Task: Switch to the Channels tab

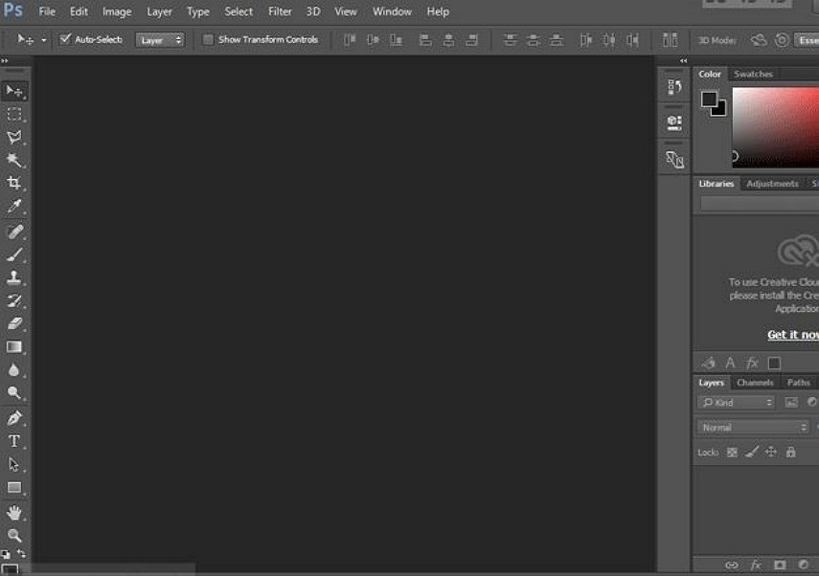Action: [x=755, y=383]
